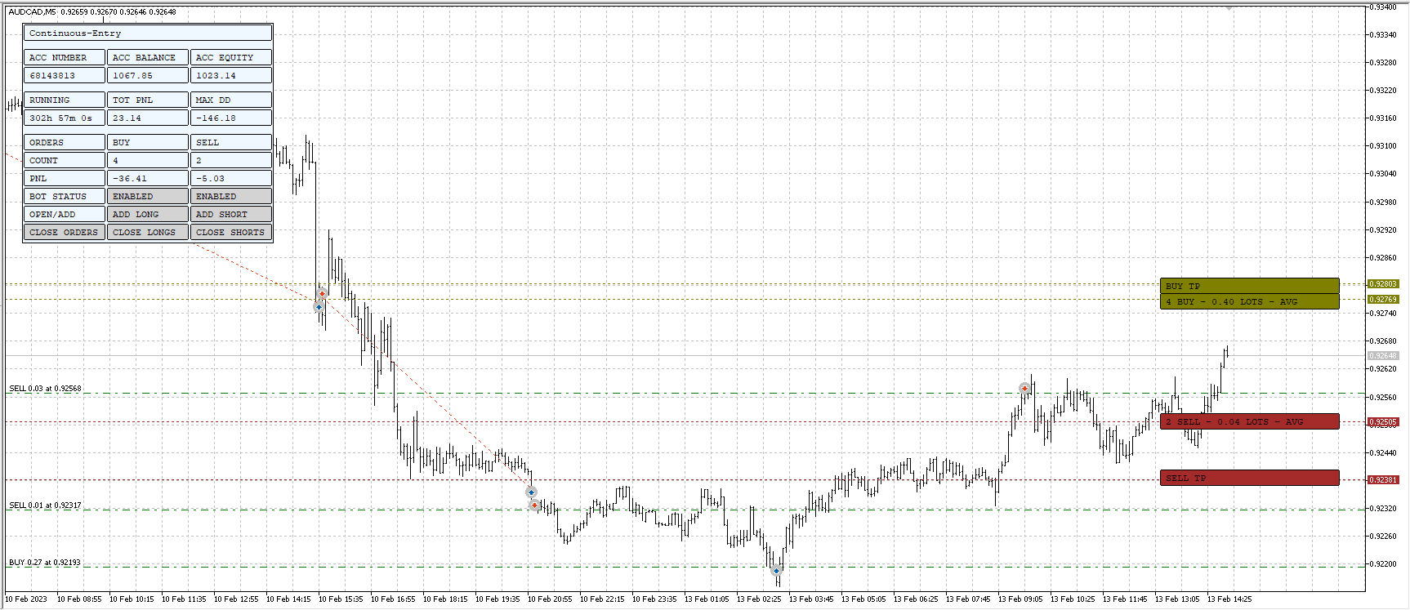The width and height of the screenshot is (1410, 610).
Task: Click the Continuous-Entry panel title bar
Action: coord(148,33)
